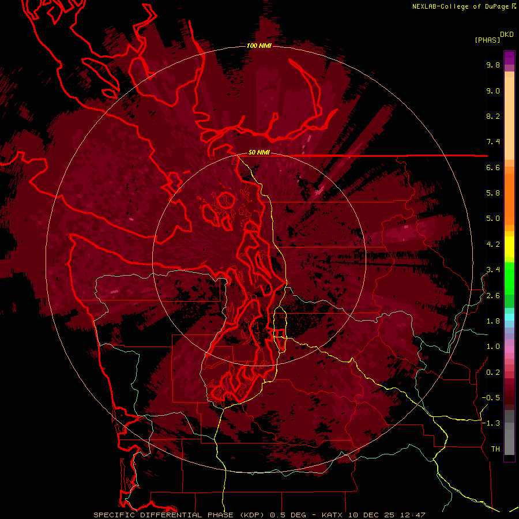Pick the orange band of the color scale
Screen dimensions: 519x519
[509, 198]
